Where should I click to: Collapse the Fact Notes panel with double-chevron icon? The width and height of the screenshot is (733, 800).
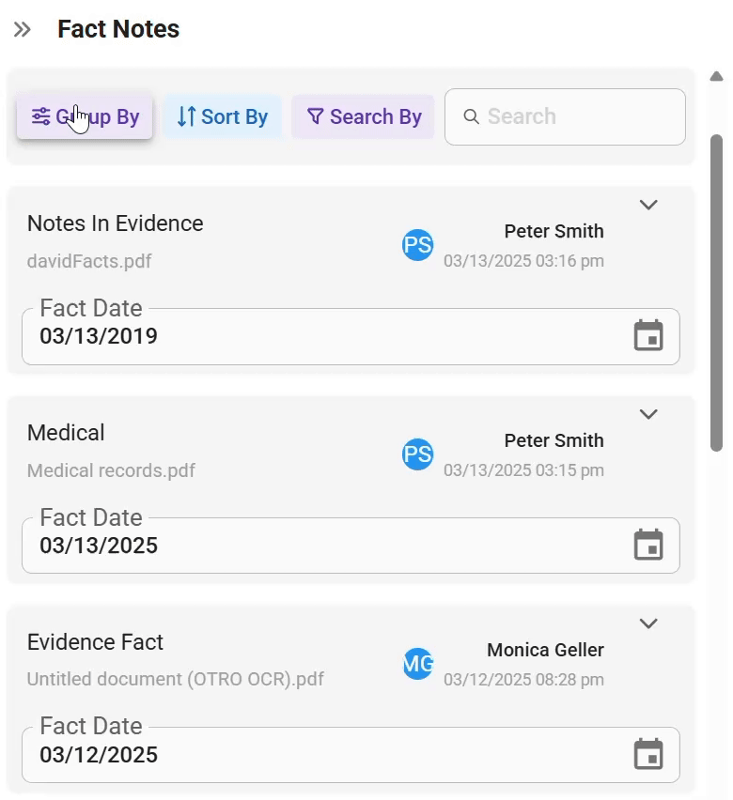click(22, 30)
